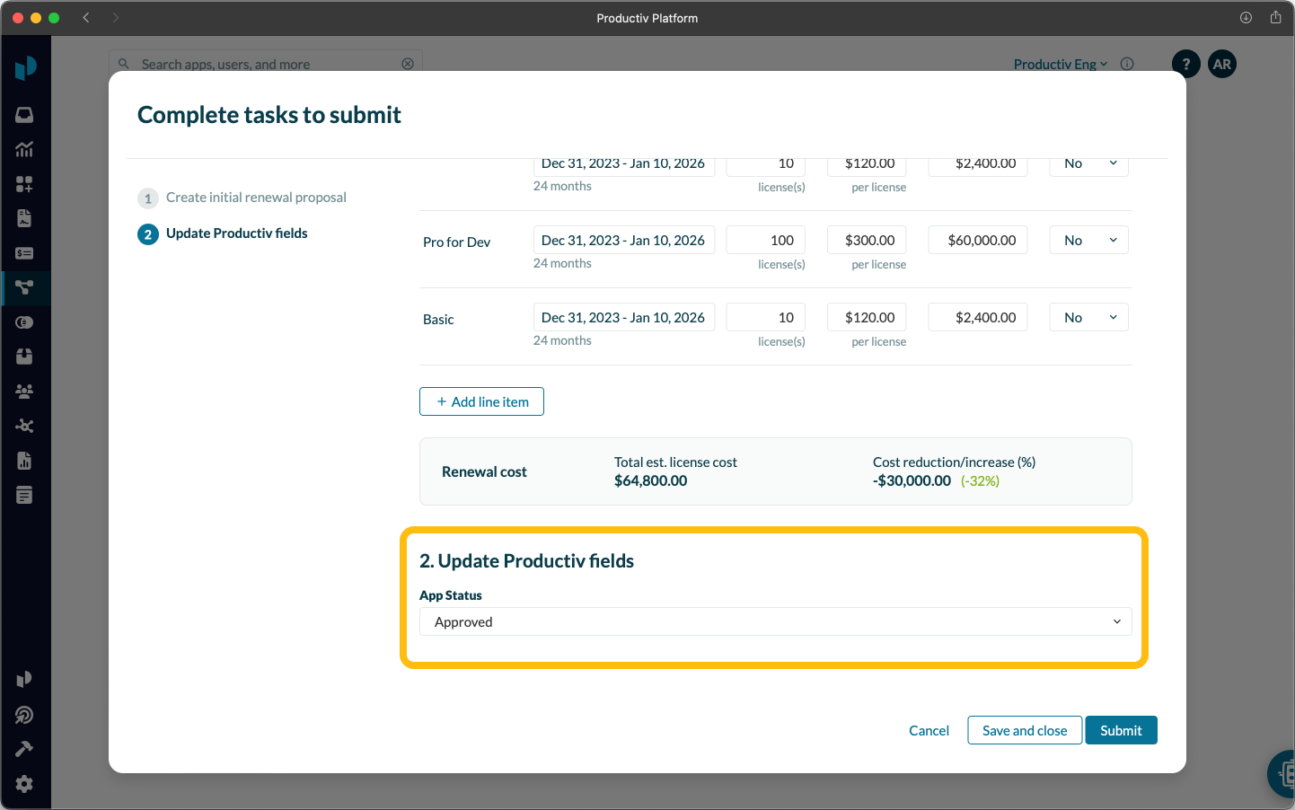
Task: Click the $64,800.00 total license cost
Action: 650,480
